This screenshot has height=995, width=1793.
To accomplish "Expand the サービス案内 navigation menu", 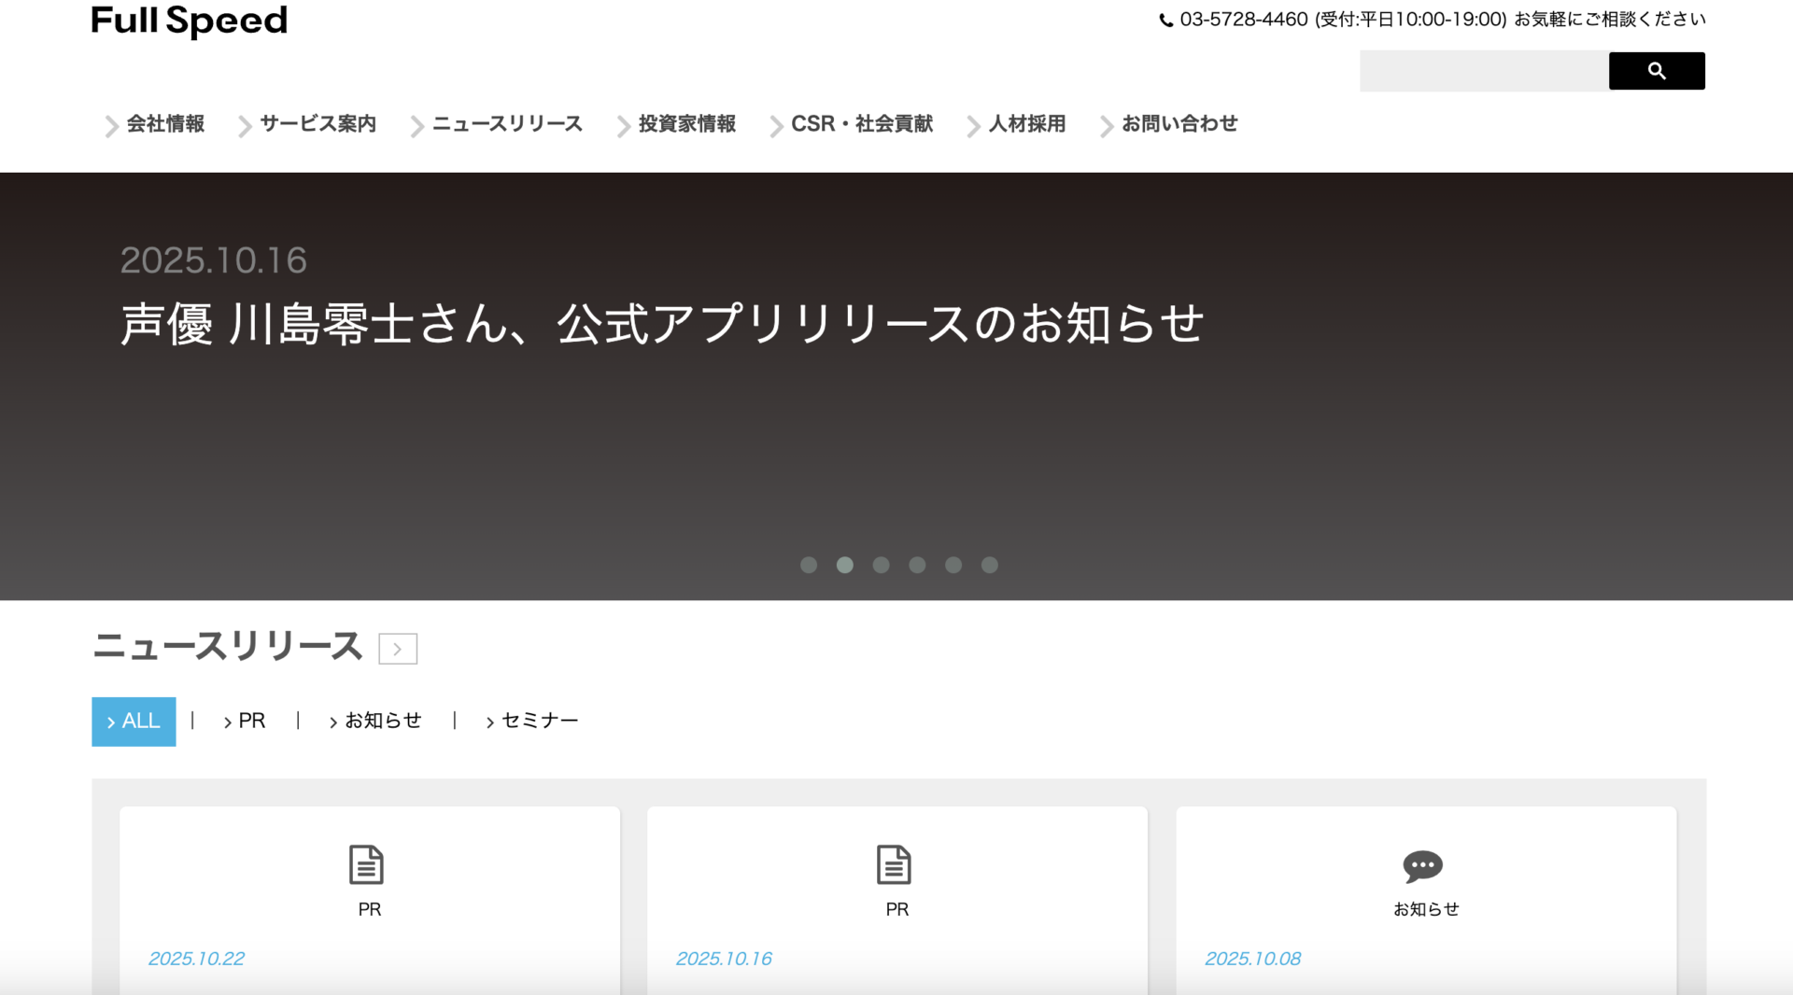I will pyautogui.click(x=318, y=124).
